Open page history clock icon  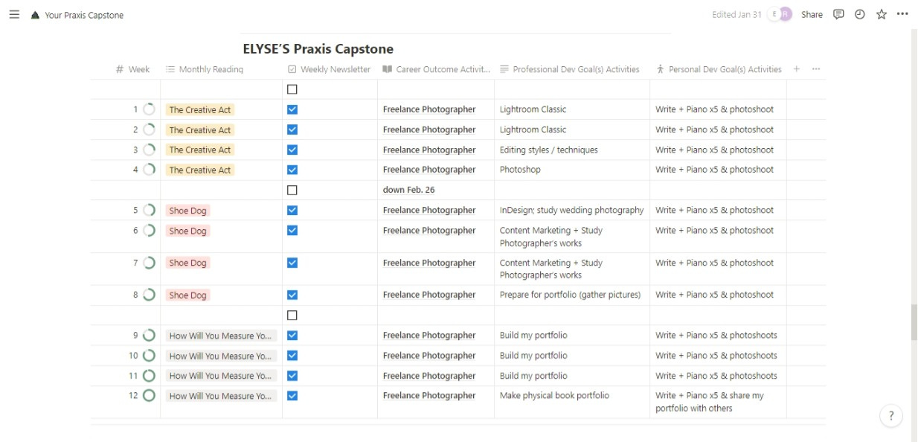[x=860, y=14]
